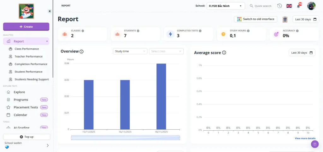Open AI Grading tool
The height and width of the screenshot is (152, 323).
click(x=21, y=128)
